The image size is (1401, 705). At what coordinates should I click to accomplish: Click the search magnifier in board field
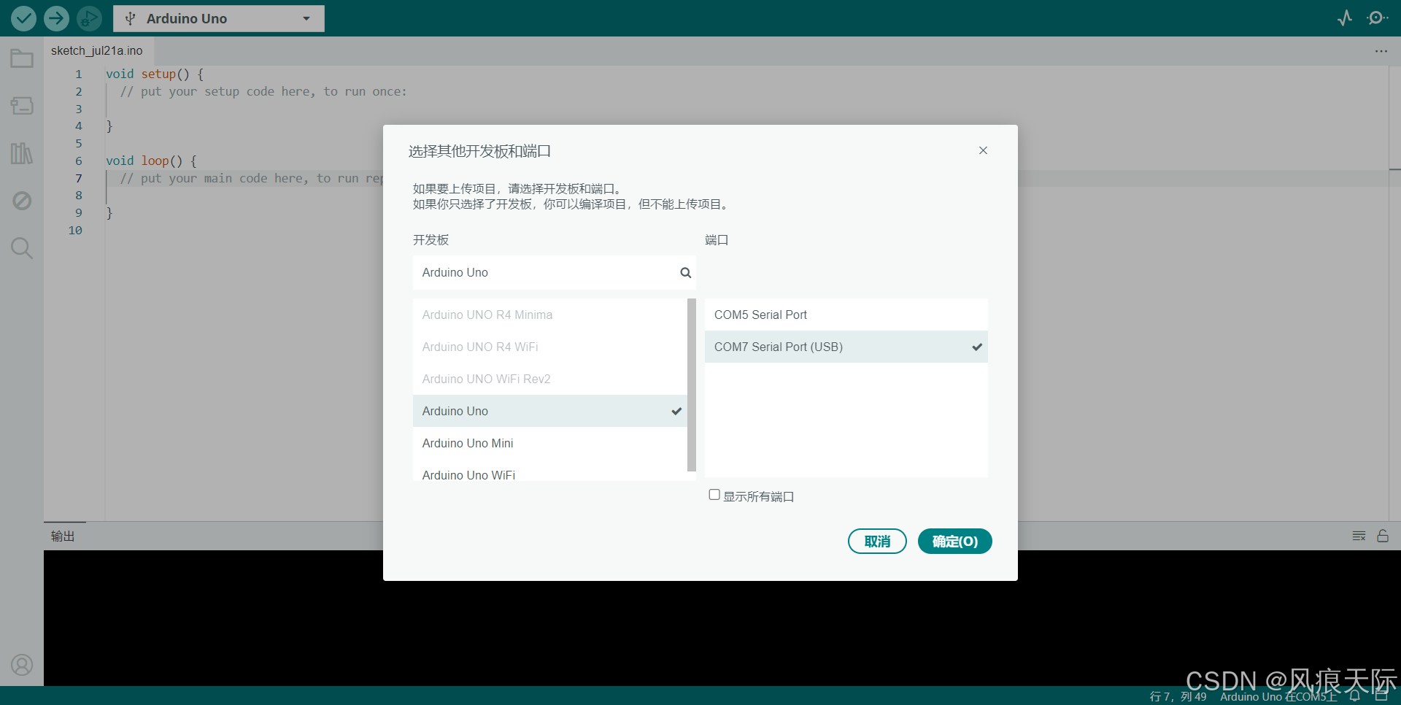pyautogui.click(x=685, y=272)
